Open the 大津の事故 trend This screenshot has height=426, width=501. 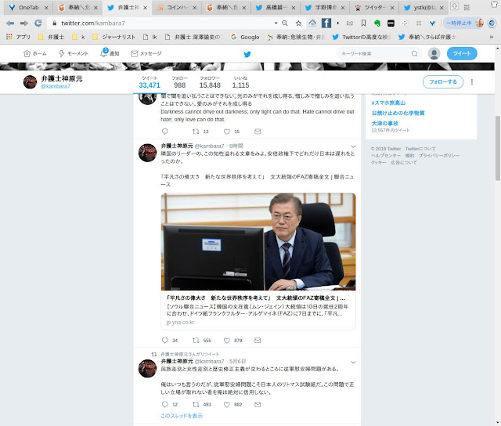click(x=384, y=123)
